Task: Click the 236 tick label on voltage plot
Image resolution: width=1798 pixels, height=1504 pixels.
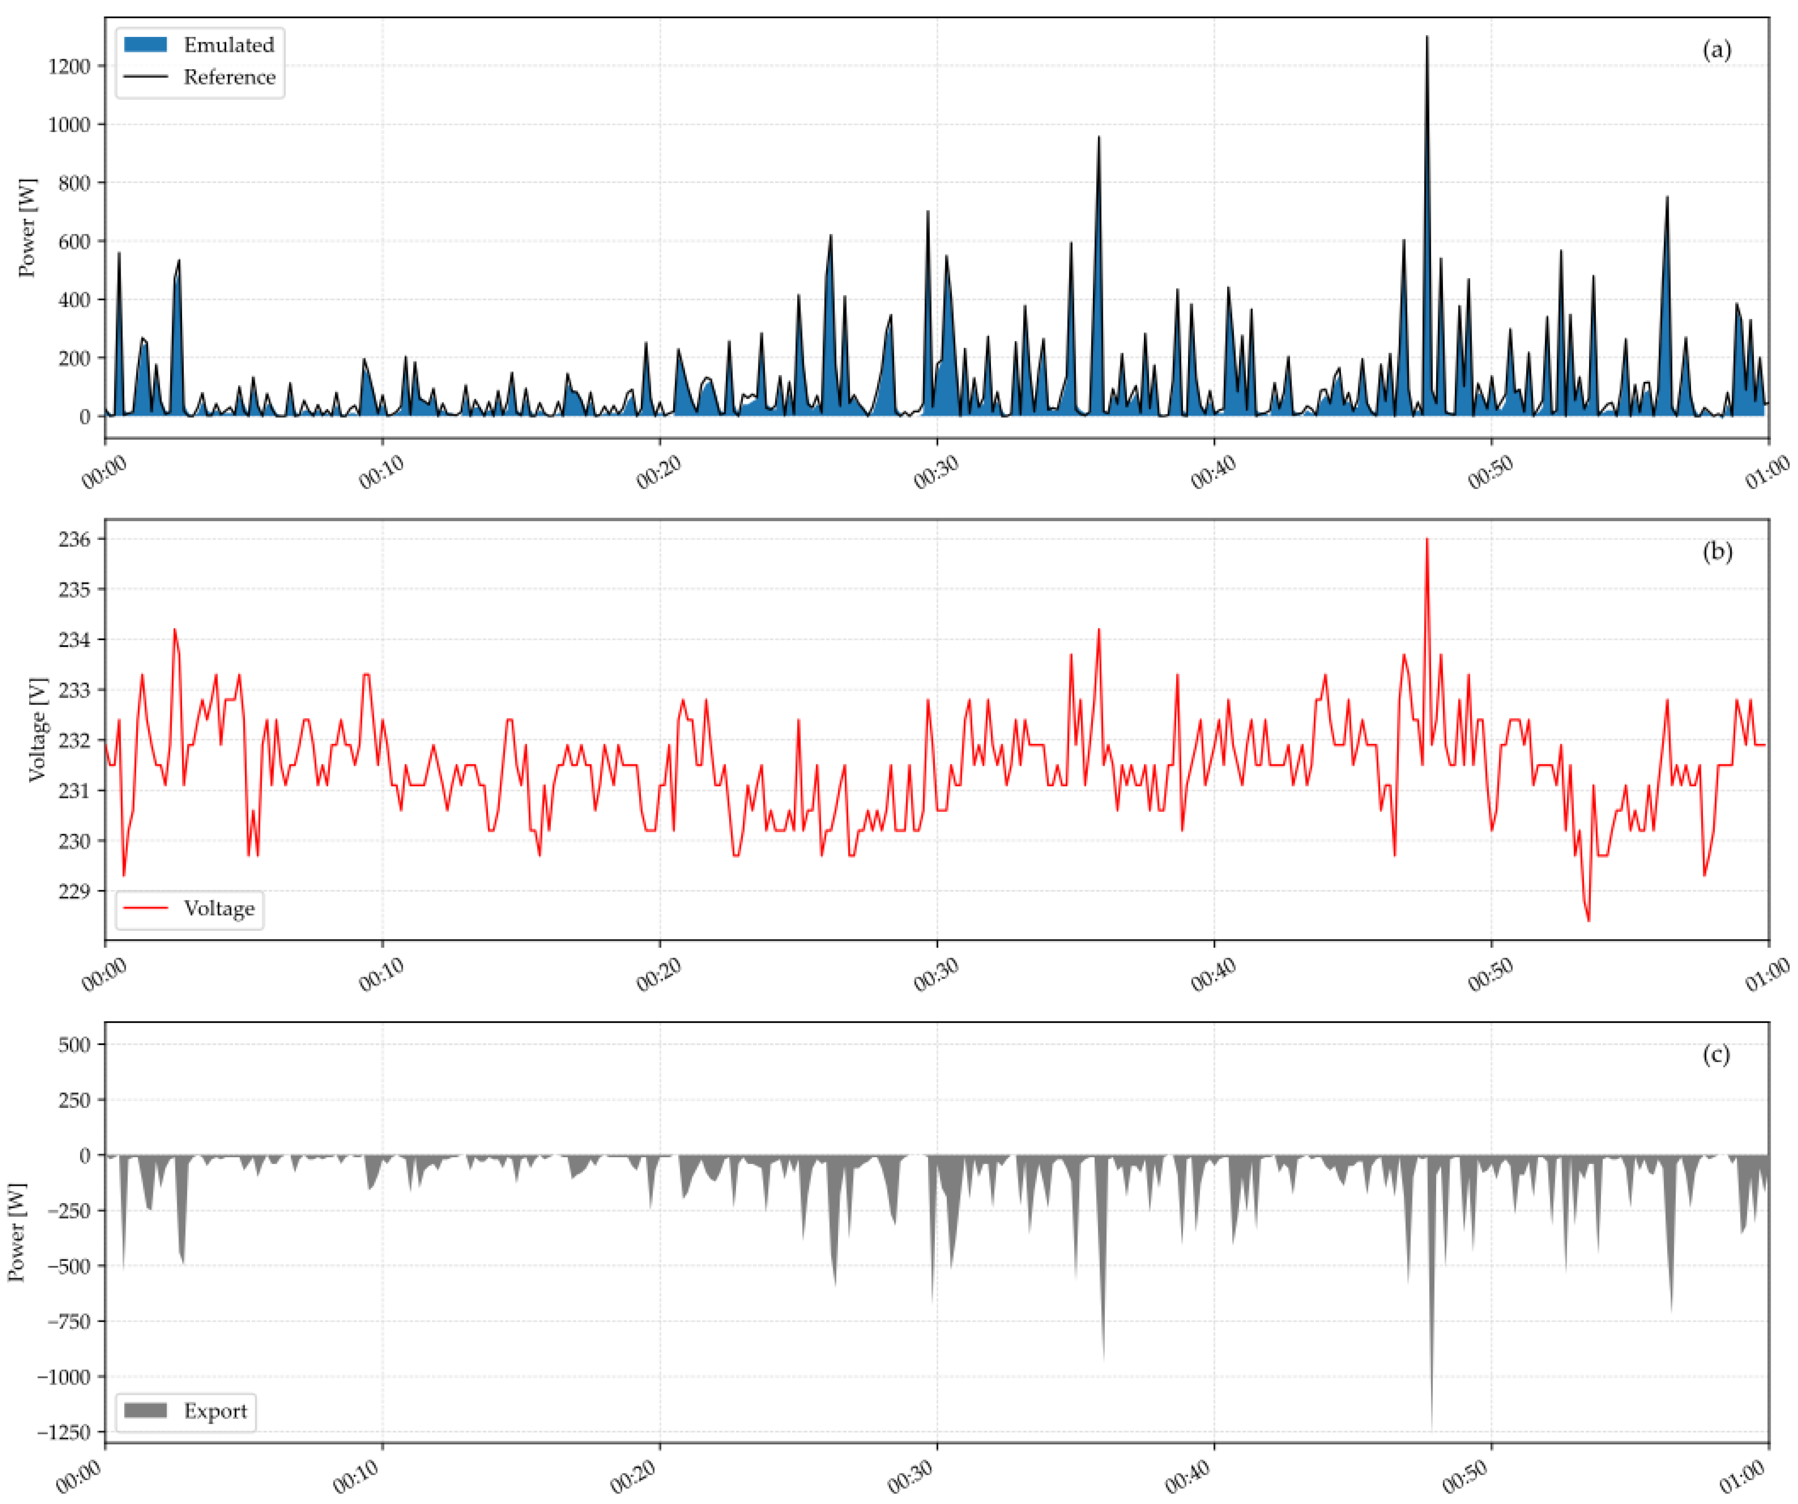Action: [x=75, y=539]
